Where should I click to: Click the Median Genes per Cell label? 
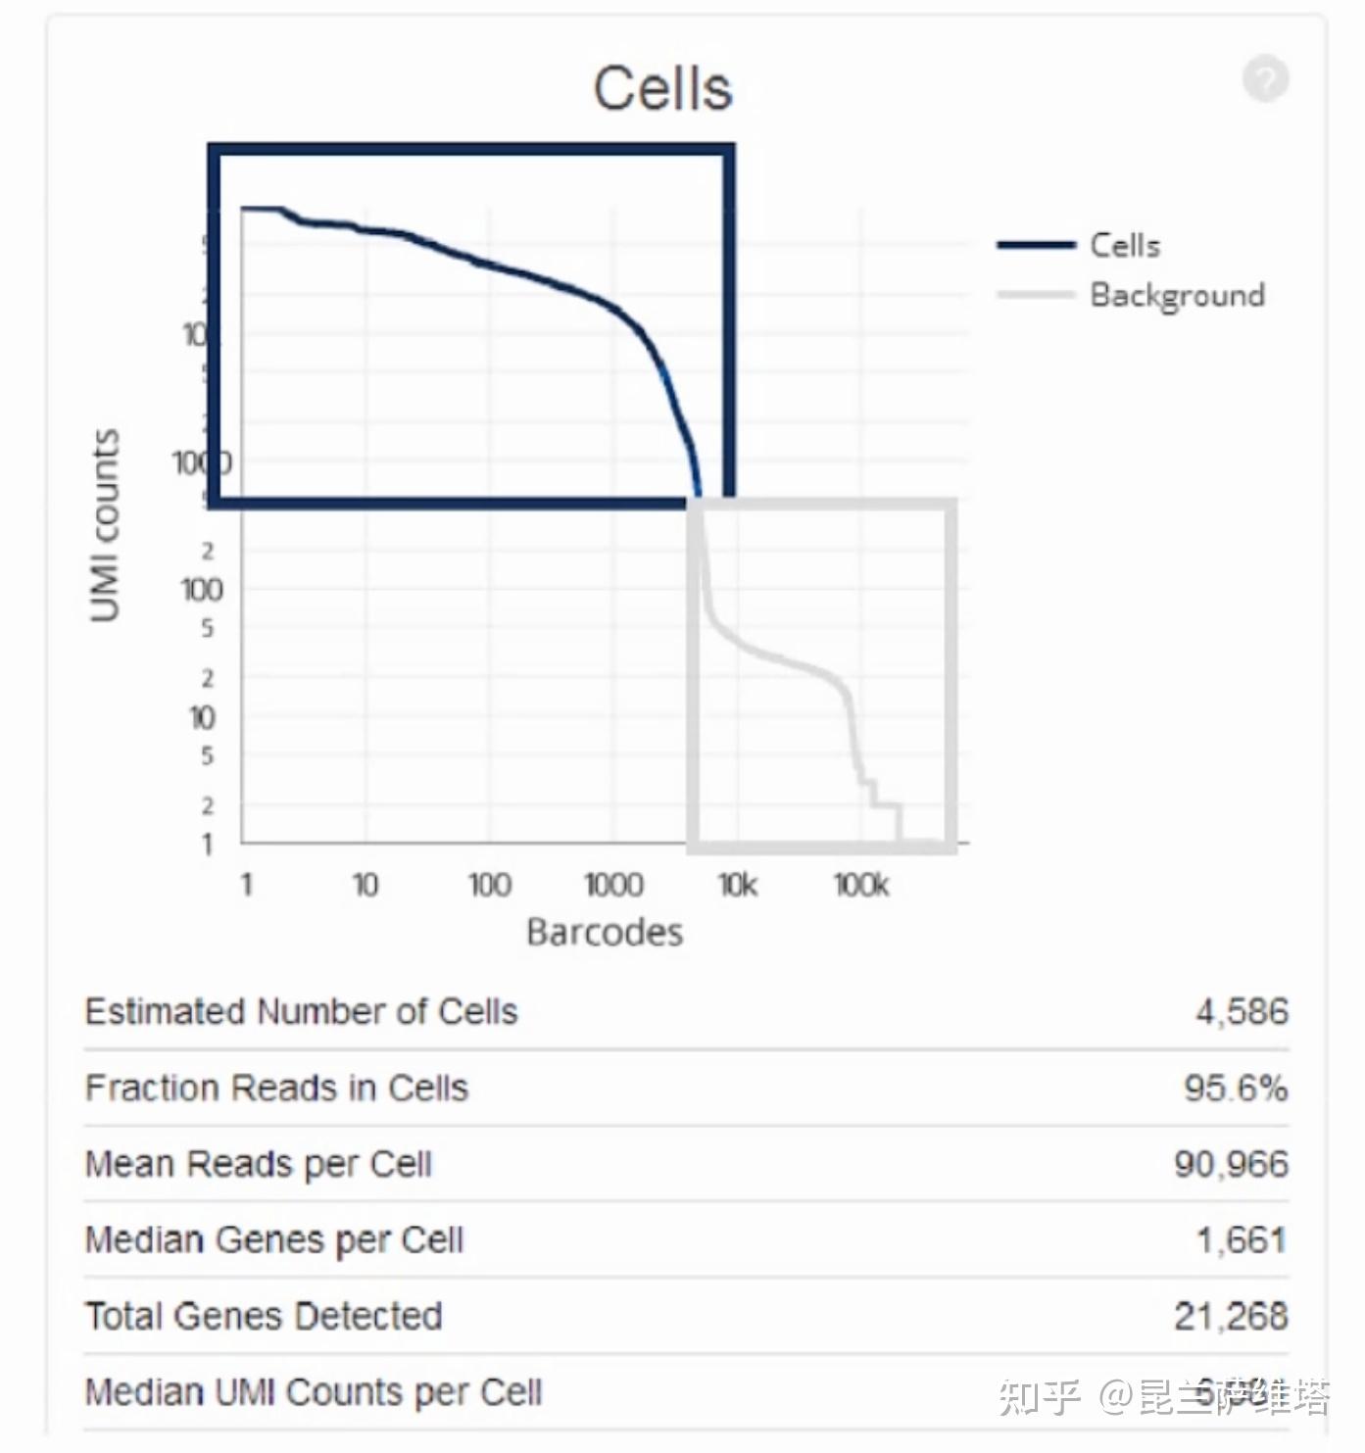click(x=274, y=1240)
